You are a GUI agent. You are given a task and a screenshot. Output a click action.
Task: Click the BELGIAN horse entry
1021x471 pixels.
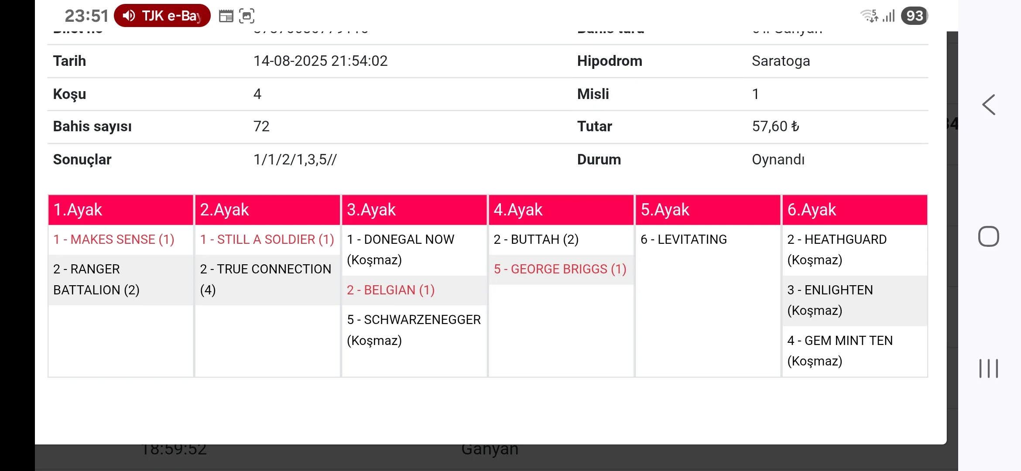pos(391,290)
